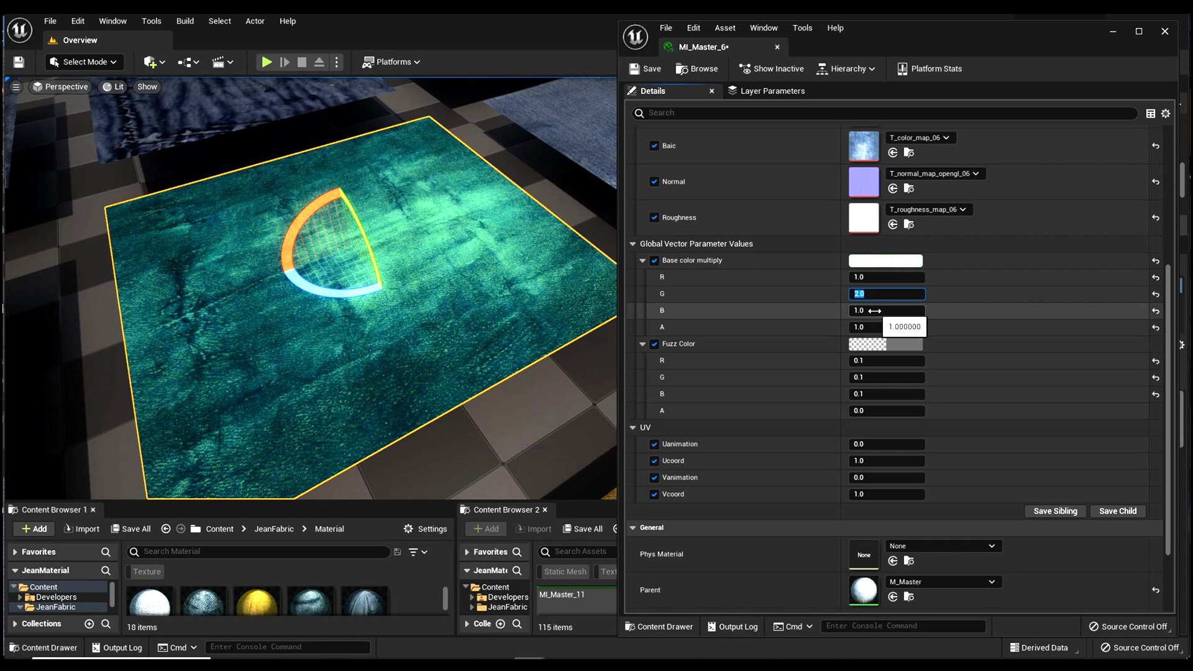Screen dimensions: 1193x671
Task: Reset Roughness texture to default arrow
Action: point(1156,217)
